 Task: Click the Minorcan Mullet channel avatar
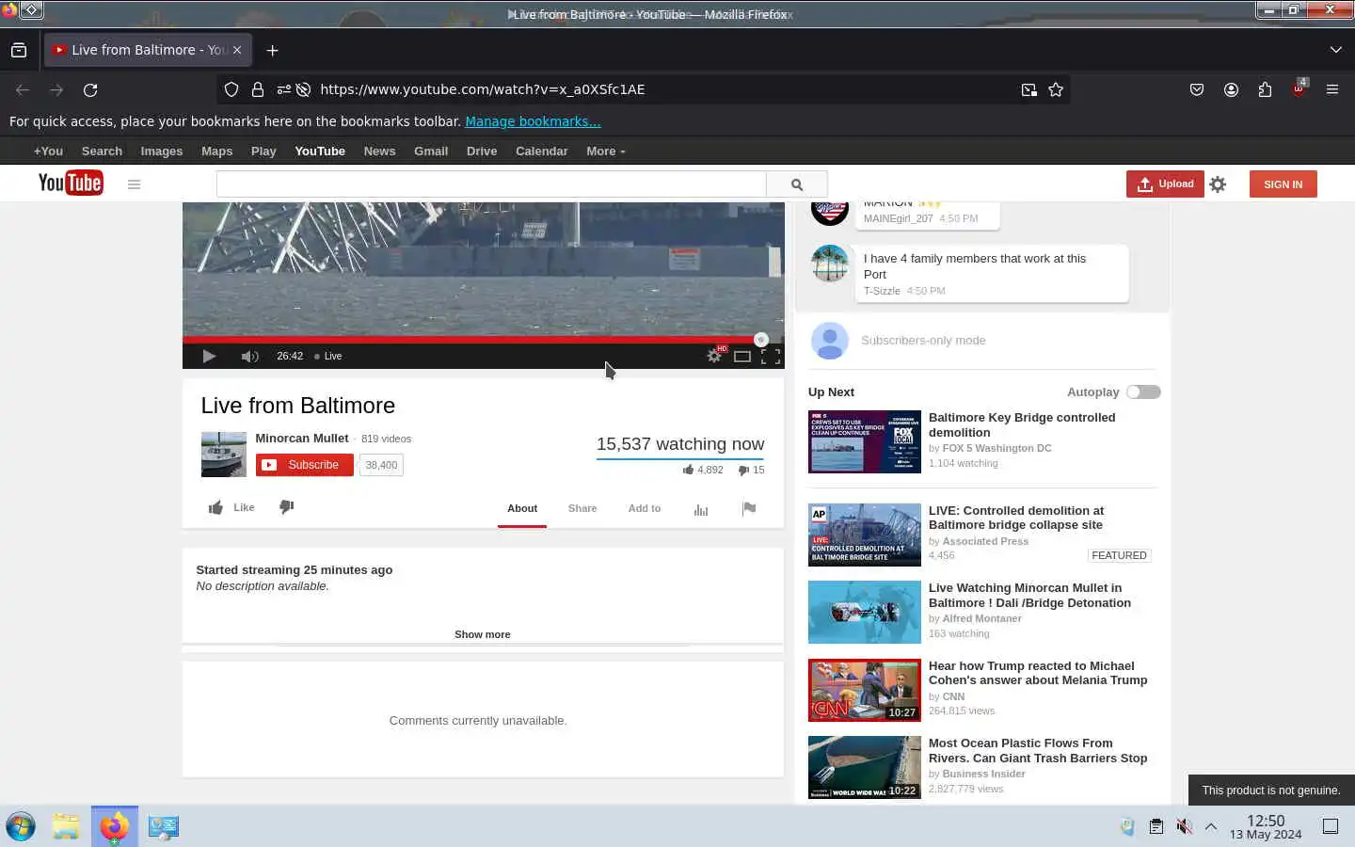tap(224, 455)
